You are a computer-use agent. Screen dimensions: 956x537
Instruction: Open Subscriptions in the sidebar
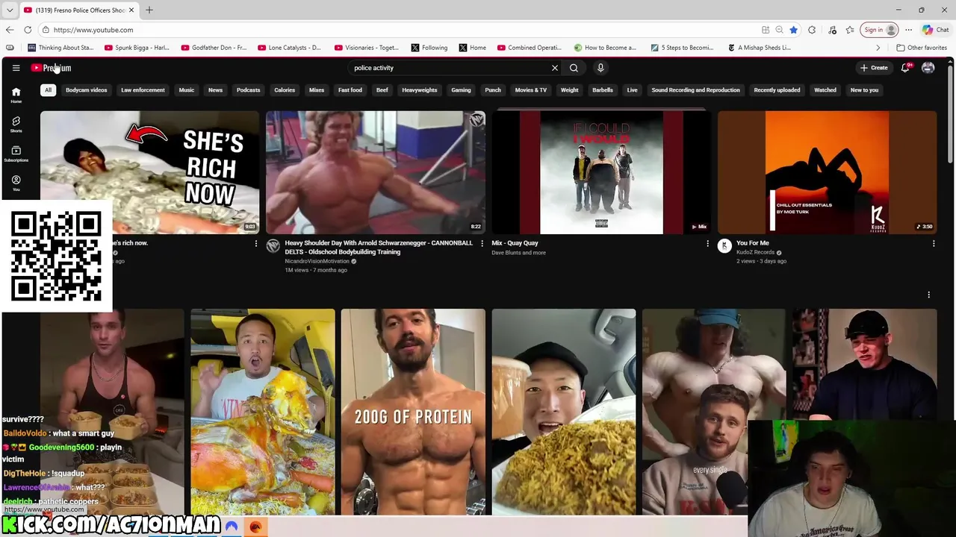[16, 154]
